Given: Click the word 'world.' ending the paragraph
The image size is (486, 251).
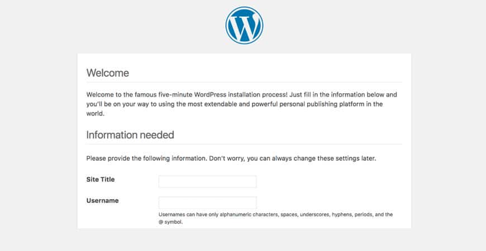Looking at the screenshot, I should pos(96,114).
